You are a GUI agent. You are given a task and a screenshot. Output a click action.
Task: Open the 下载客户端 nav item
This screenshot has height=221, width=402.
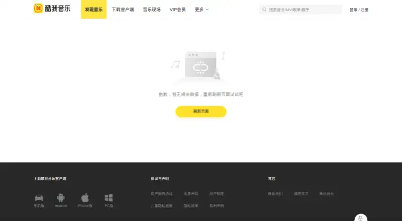click(123, 10)
